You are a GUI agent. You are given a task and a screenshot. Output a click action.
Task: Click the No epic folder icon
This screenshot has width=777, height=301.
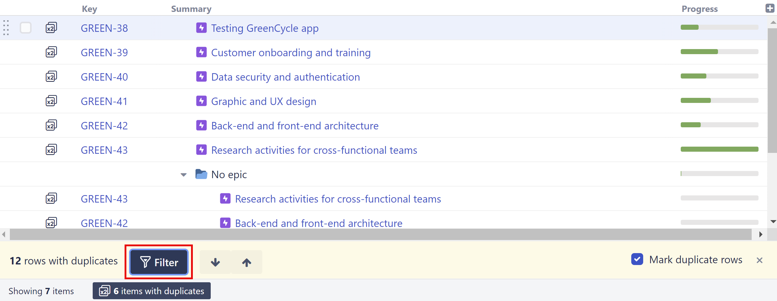[x=201, y=174]
